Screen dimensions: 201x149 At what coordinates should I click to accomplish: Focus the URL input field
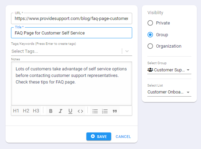point(72,19)
